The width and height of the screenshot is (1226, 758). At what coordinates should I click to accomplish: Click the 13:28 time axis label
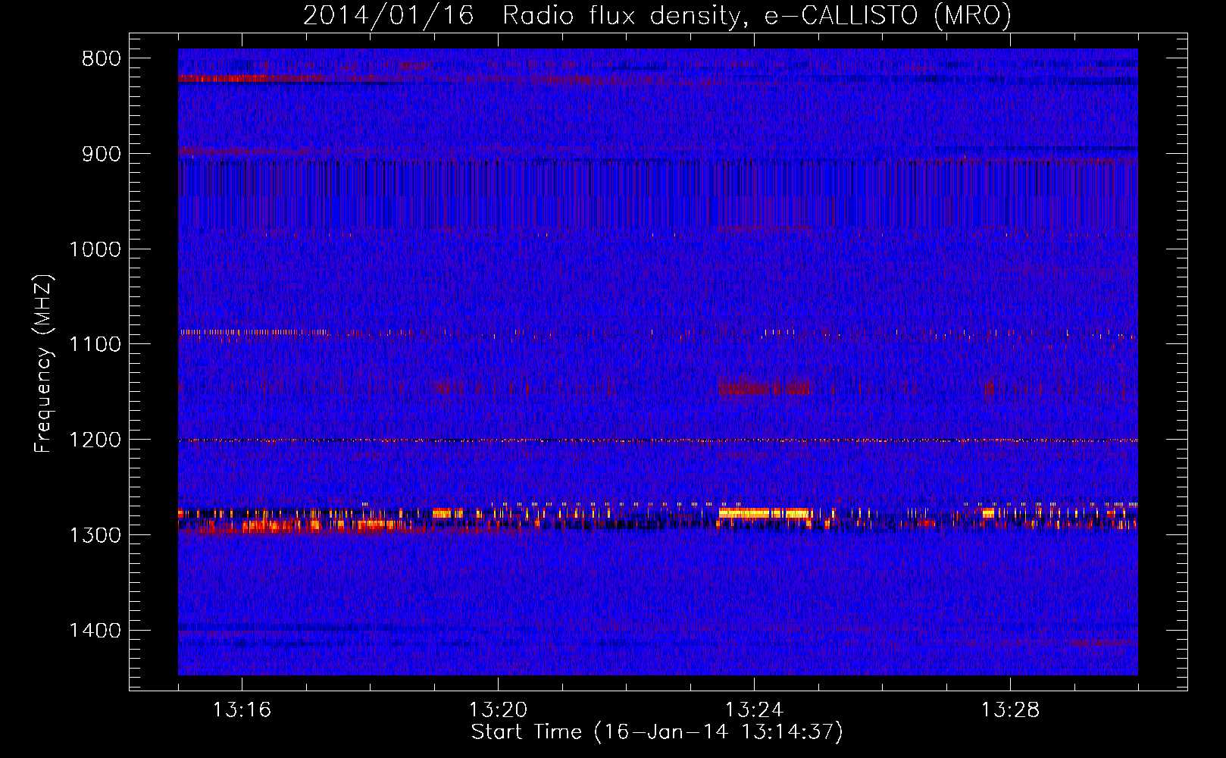[x=1010, y=710]
